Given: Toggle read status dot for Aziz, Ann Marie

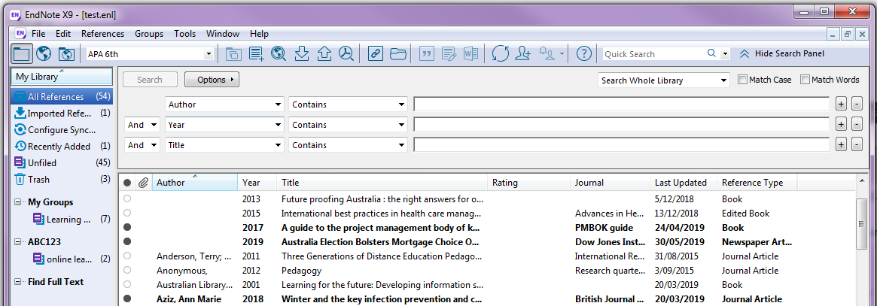Looking at the screenshot, I should (127, 298).
